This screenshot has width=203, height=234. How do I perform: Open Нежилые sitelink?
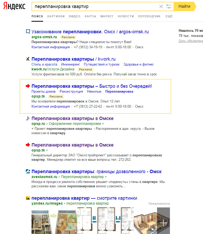tap(94, 92)
